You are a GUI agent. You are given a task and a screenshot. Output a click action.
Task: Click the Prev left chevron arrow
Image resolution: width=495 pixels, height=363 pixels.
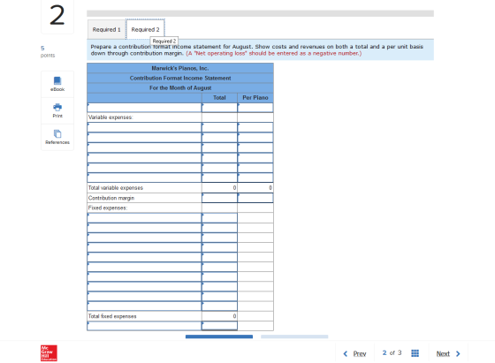click(x=345, y=354)
